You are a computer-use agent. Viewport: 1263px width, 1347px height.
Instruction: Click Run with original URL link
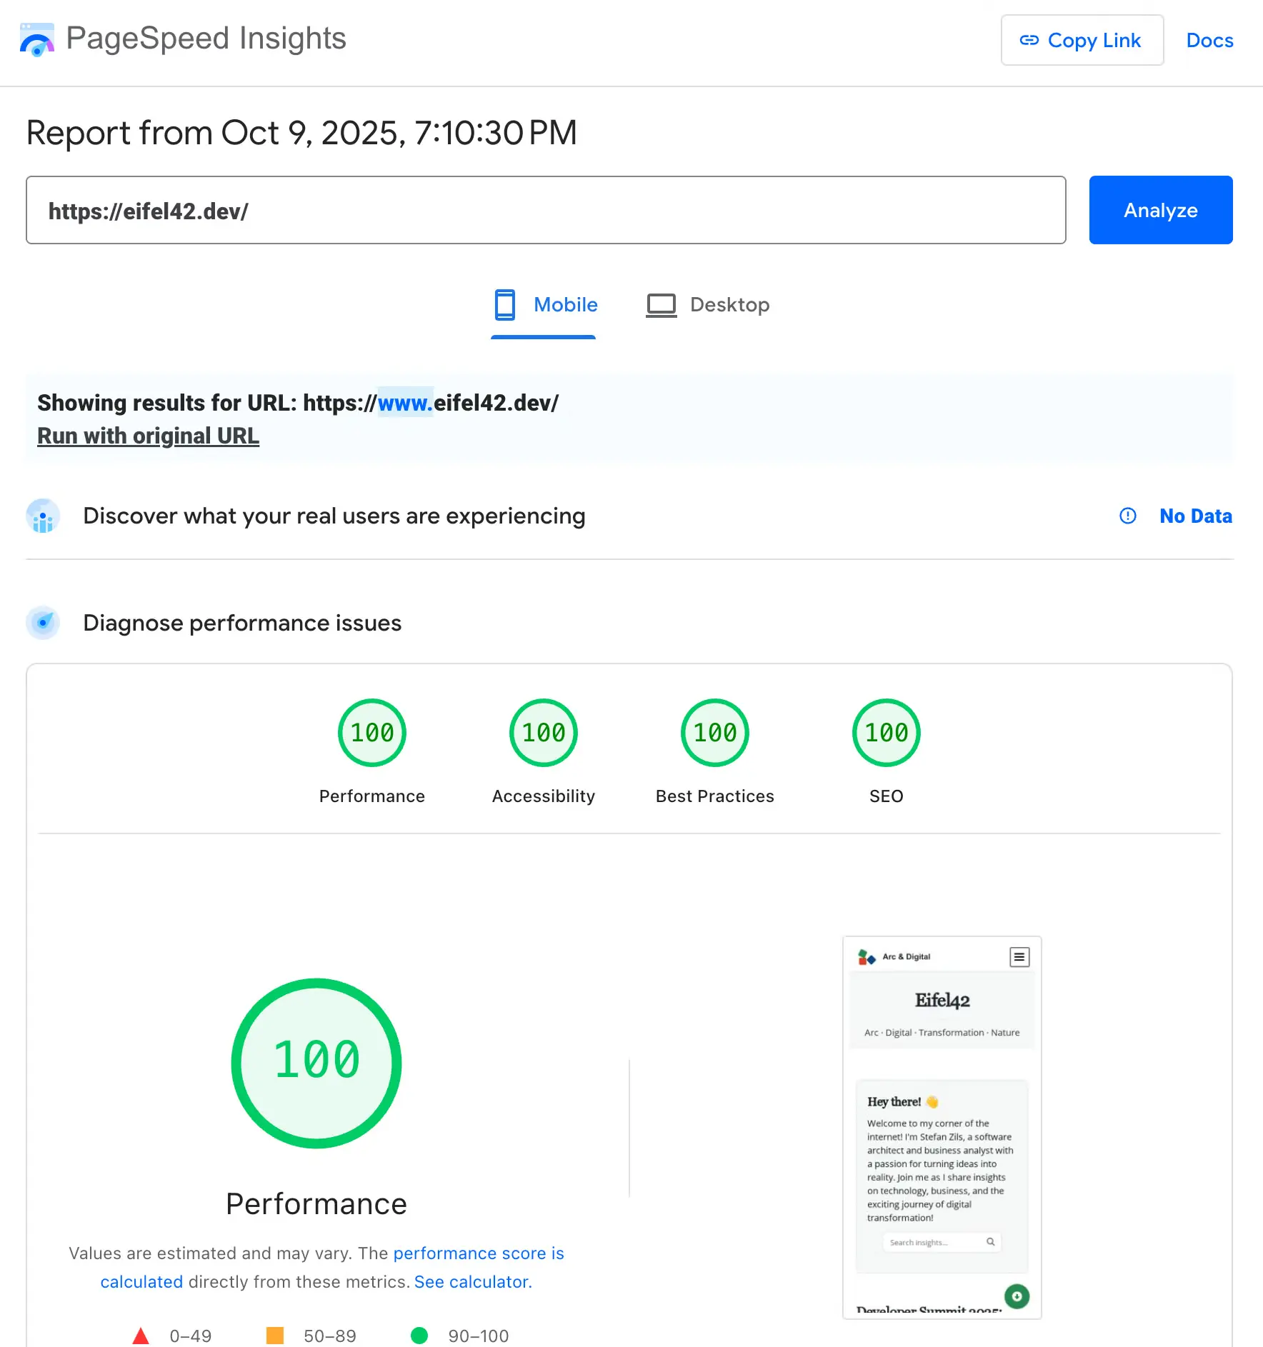pos(148,436)
